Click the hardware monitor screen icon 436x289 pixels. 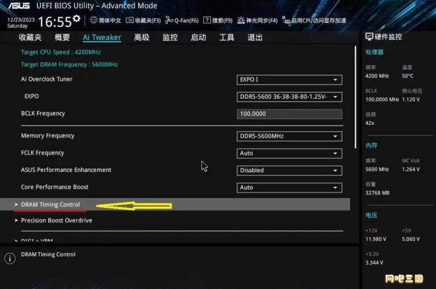pos(369,37)
